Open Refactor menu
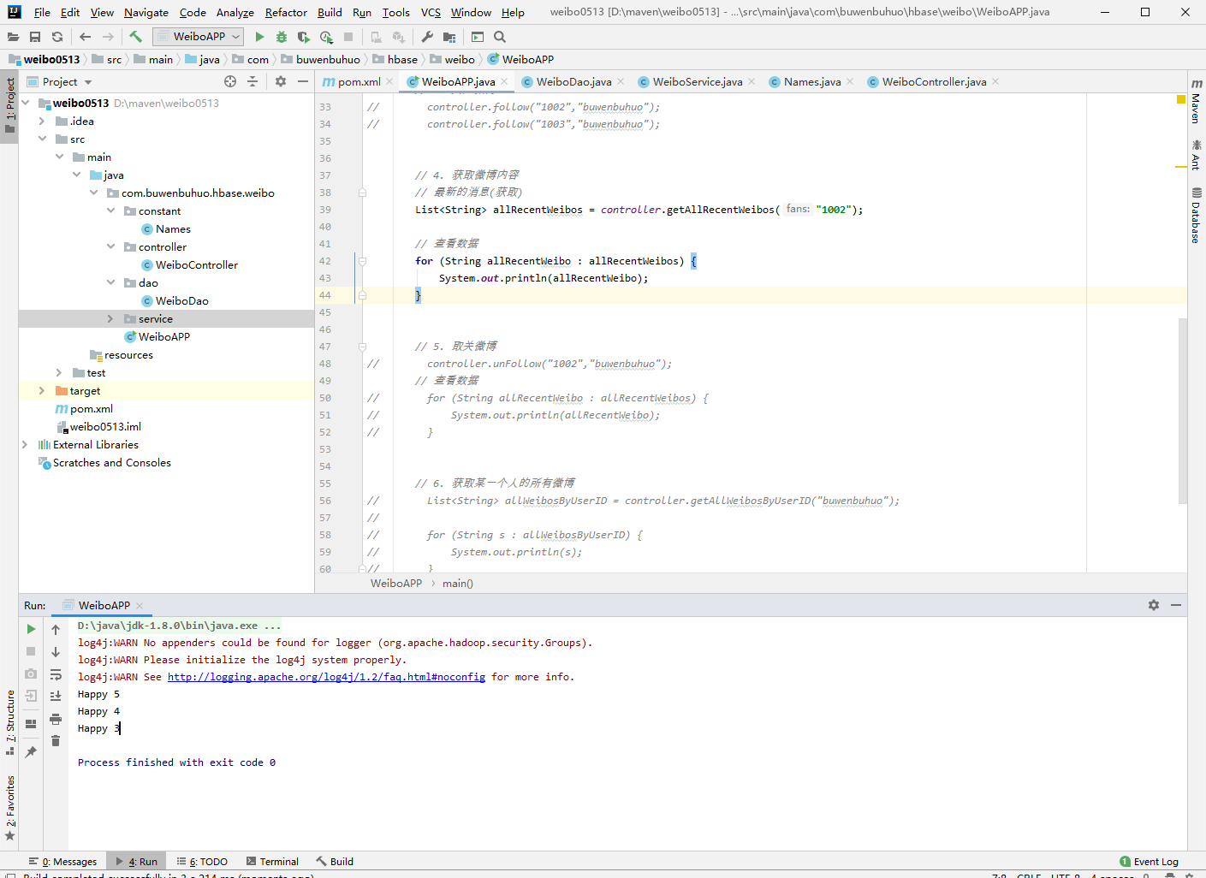Screen dimensions: 1206x878 [x=286, y=12]
